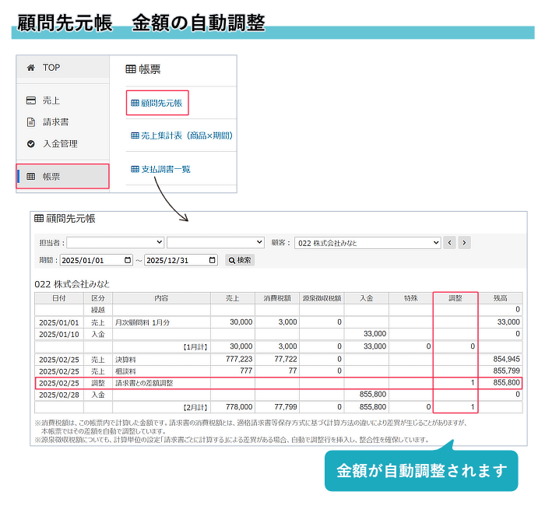Open the second 担当者 dropdown
This screenshot has width=545, height=506.
coord(215,242)
